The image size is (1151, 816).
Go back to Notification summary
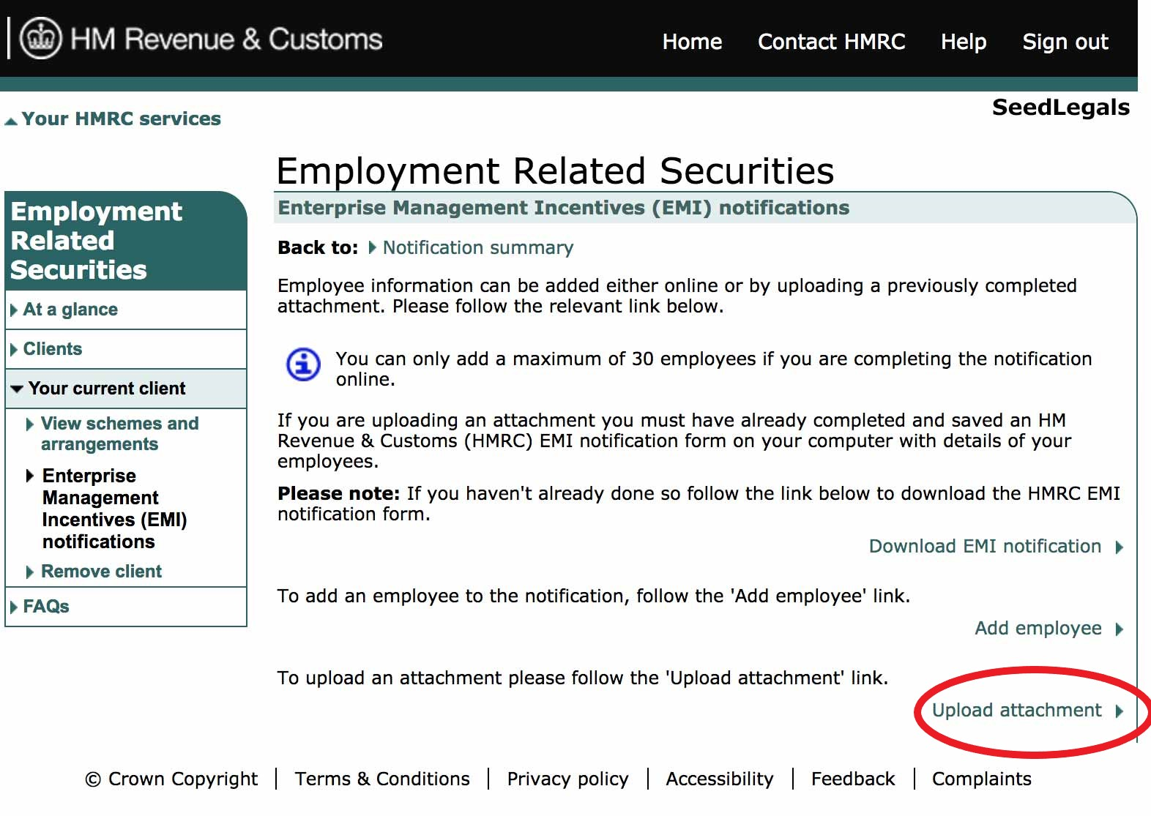(x=477, y=248)
